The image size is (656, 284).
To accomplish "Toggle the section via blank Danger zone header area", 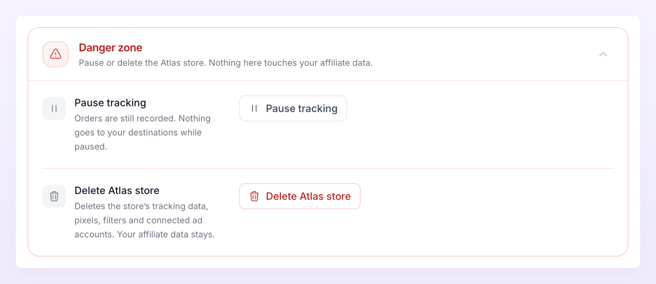I will tap(478, 54).
